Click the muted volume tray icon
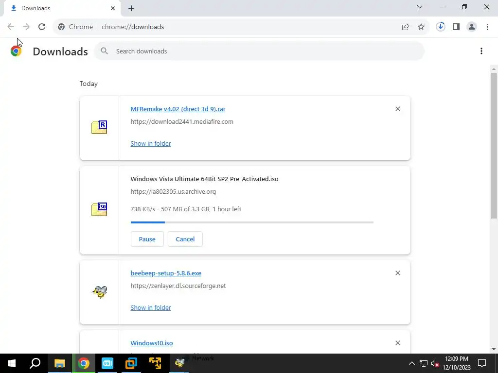 coord(435,363)
